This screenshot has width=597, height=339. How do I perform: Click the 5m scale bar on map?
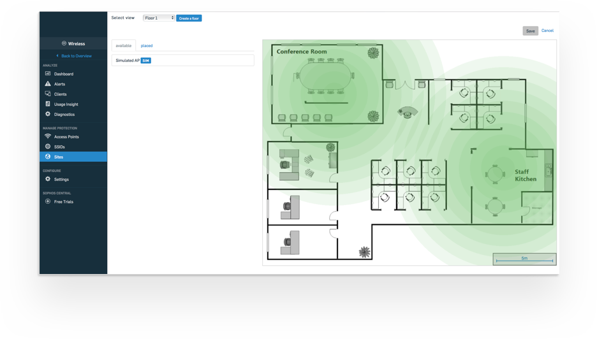click(524, 259)
